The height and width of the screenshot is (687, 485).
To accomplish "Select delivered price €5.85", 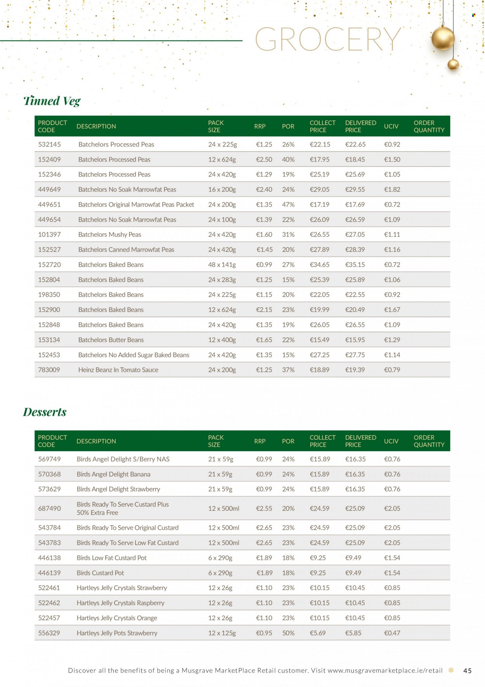I will point(353,633).
